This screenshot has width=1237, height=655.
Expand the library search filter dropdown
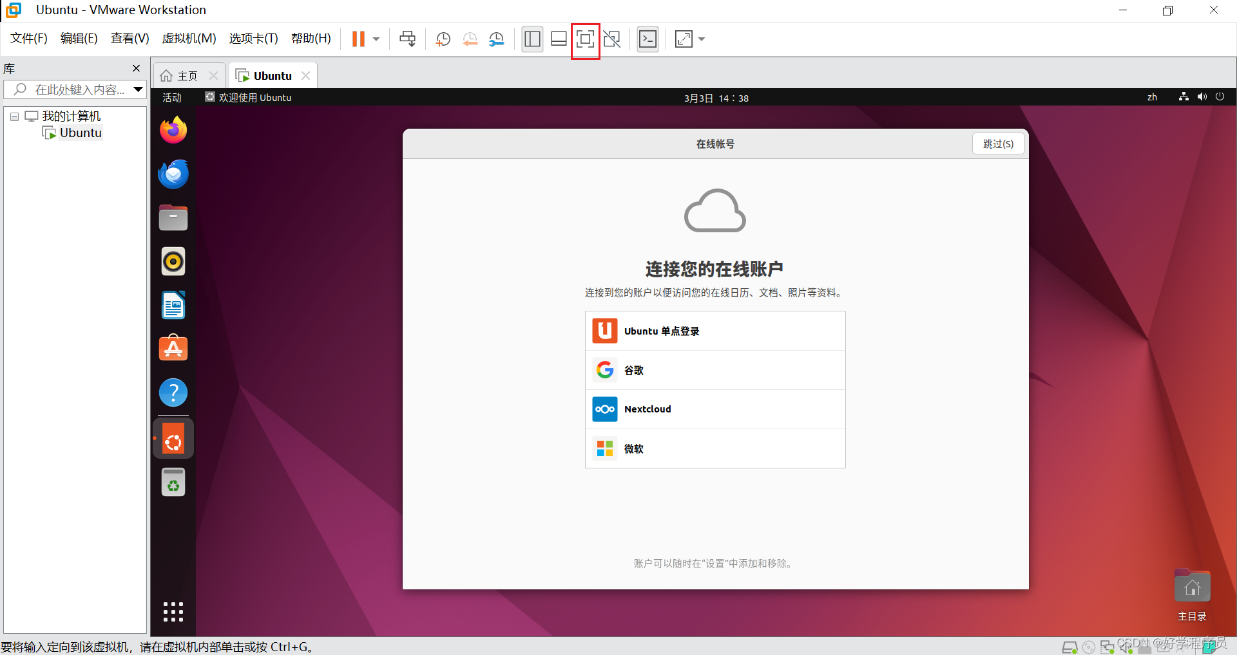(x=138, y=89)
